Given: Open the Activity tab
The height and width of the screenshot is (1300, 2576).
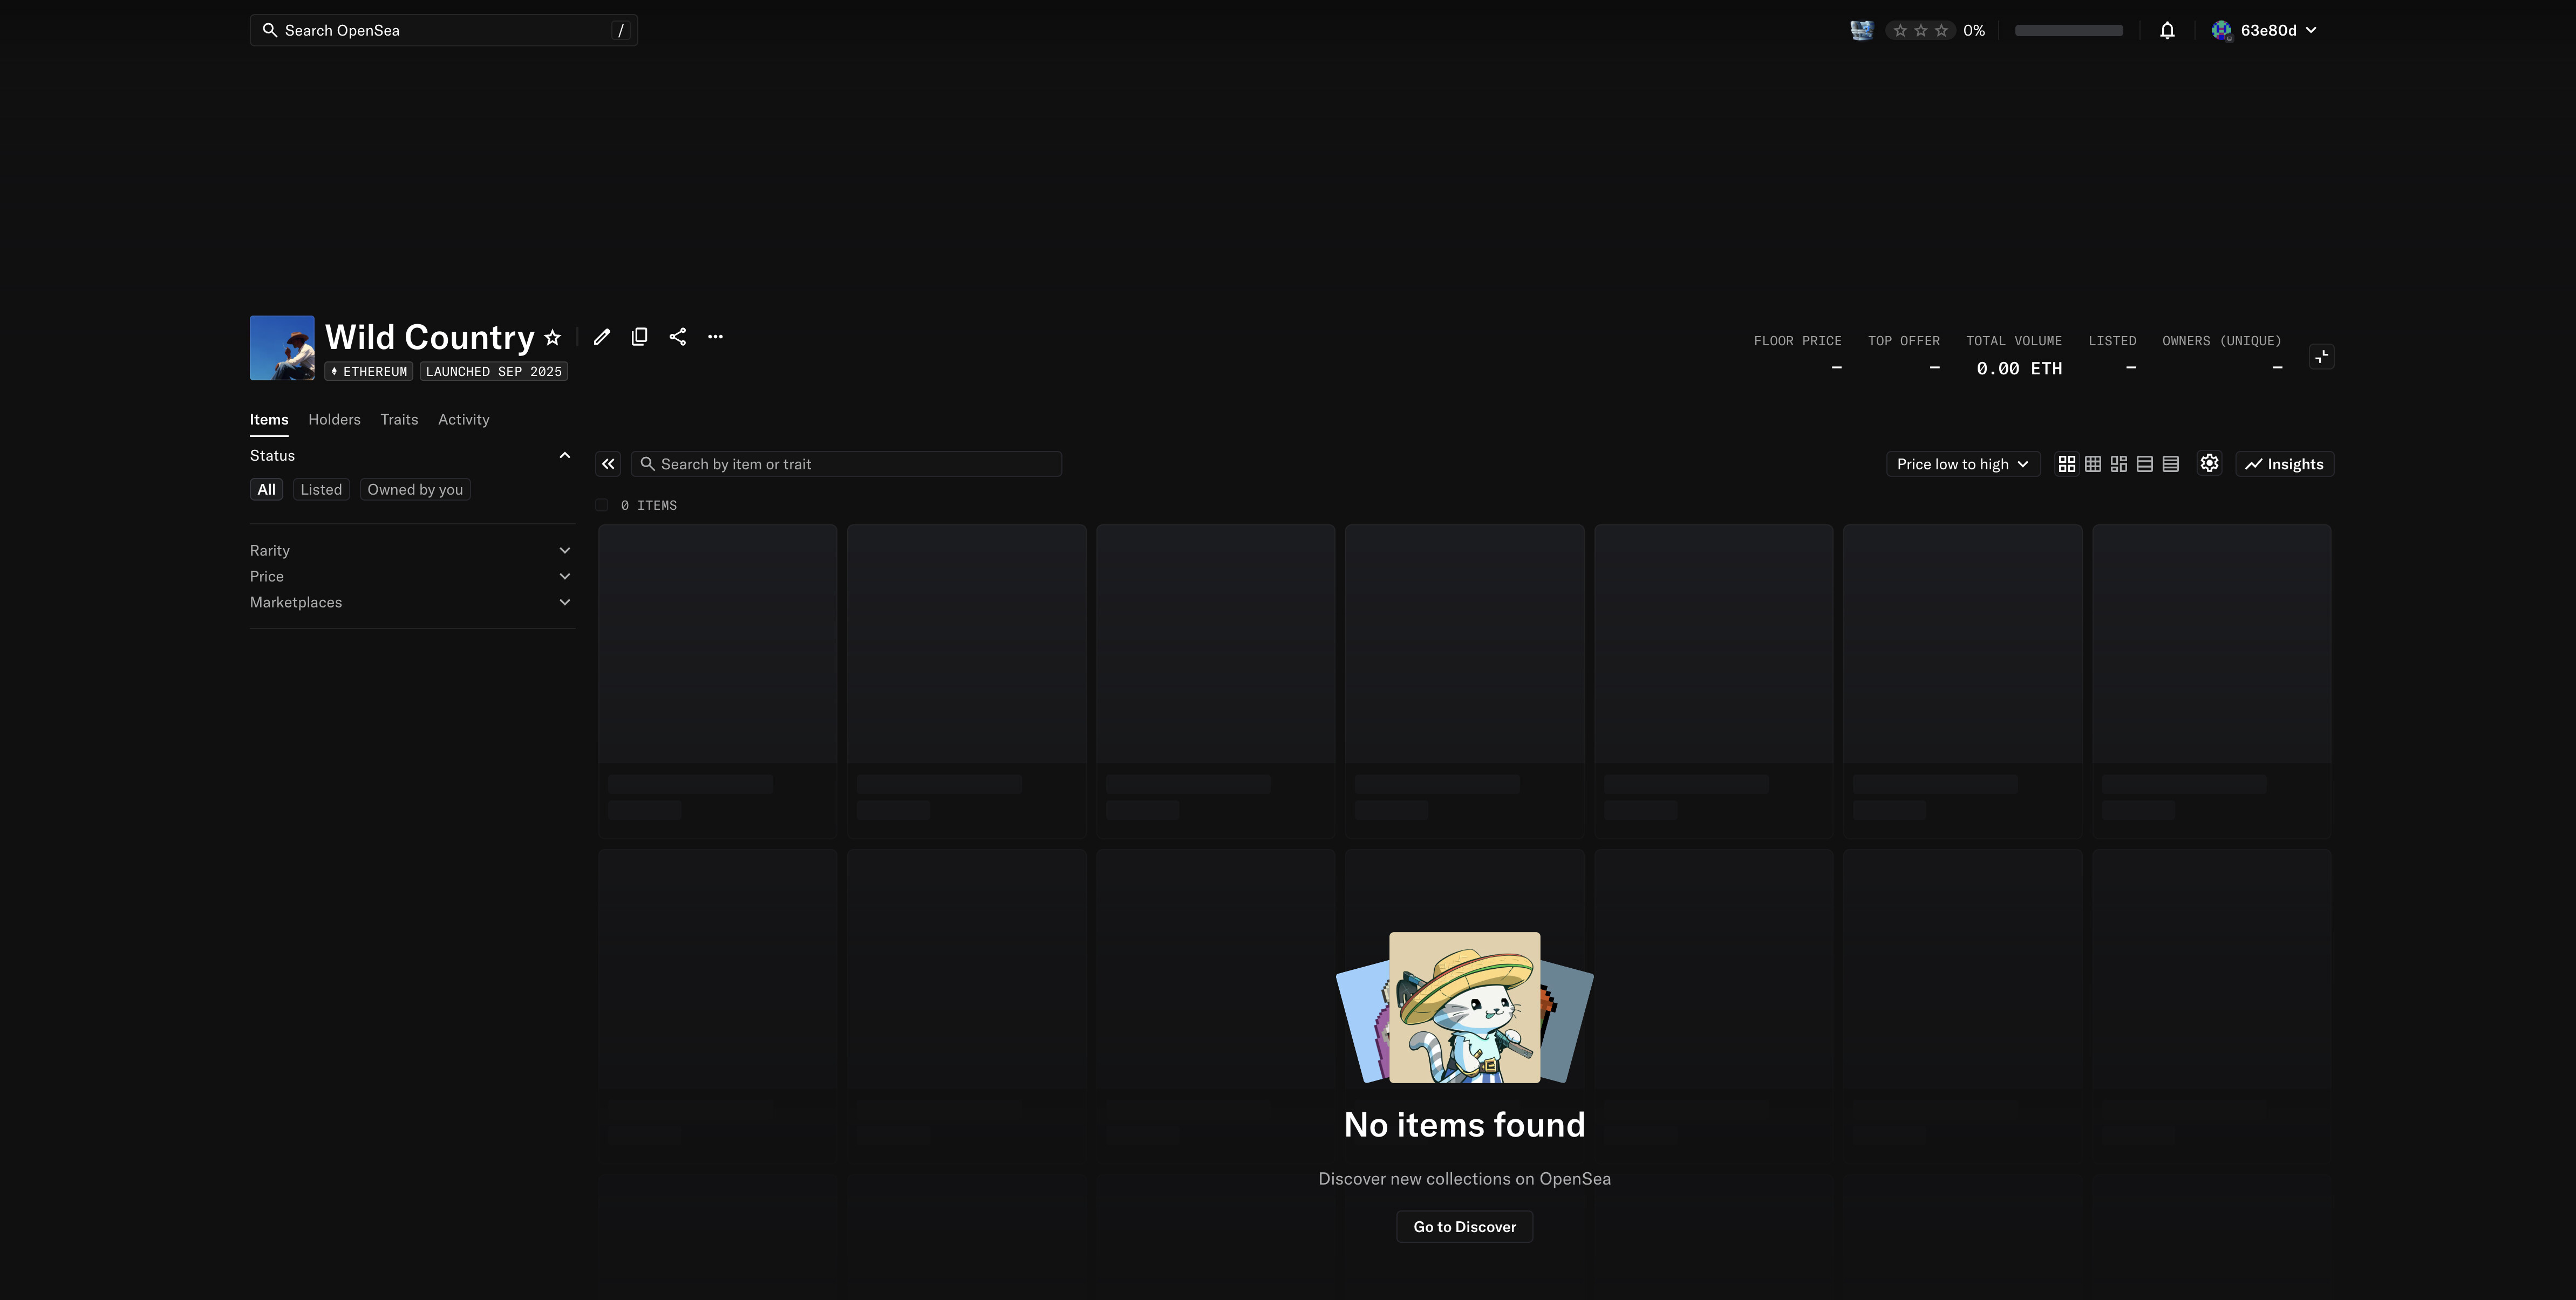Looking at the screenshot, I should (463, 420).
